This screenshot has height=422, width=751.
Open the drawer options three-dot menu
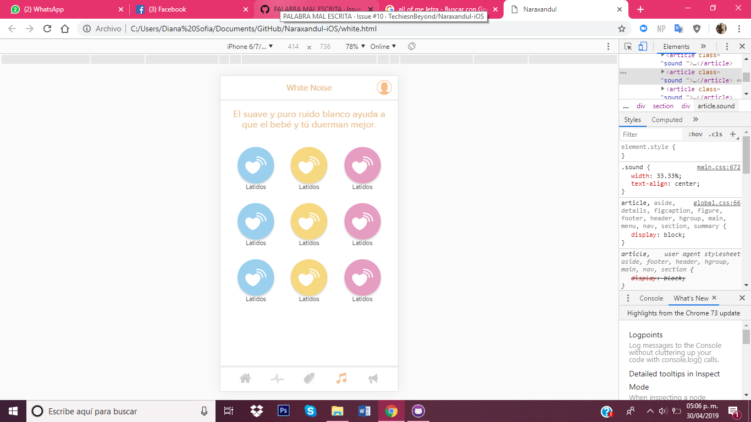pyautogui.click(x=628, y=298)
